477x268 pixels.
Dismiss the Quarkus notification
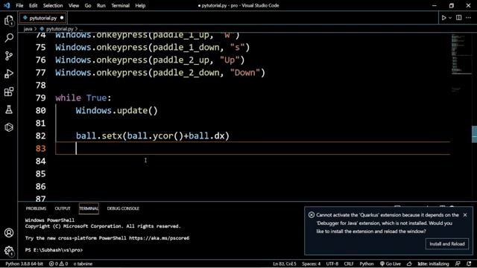(465, 215)
